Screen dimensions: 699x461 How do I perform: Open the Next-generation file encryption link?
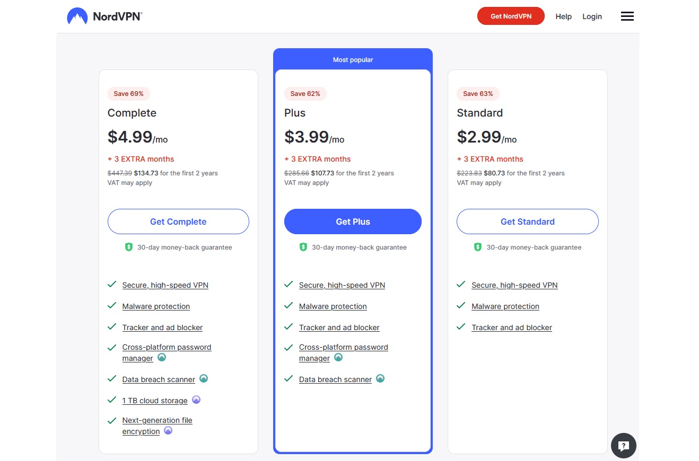pyautogui.click(x=157, y=426)
